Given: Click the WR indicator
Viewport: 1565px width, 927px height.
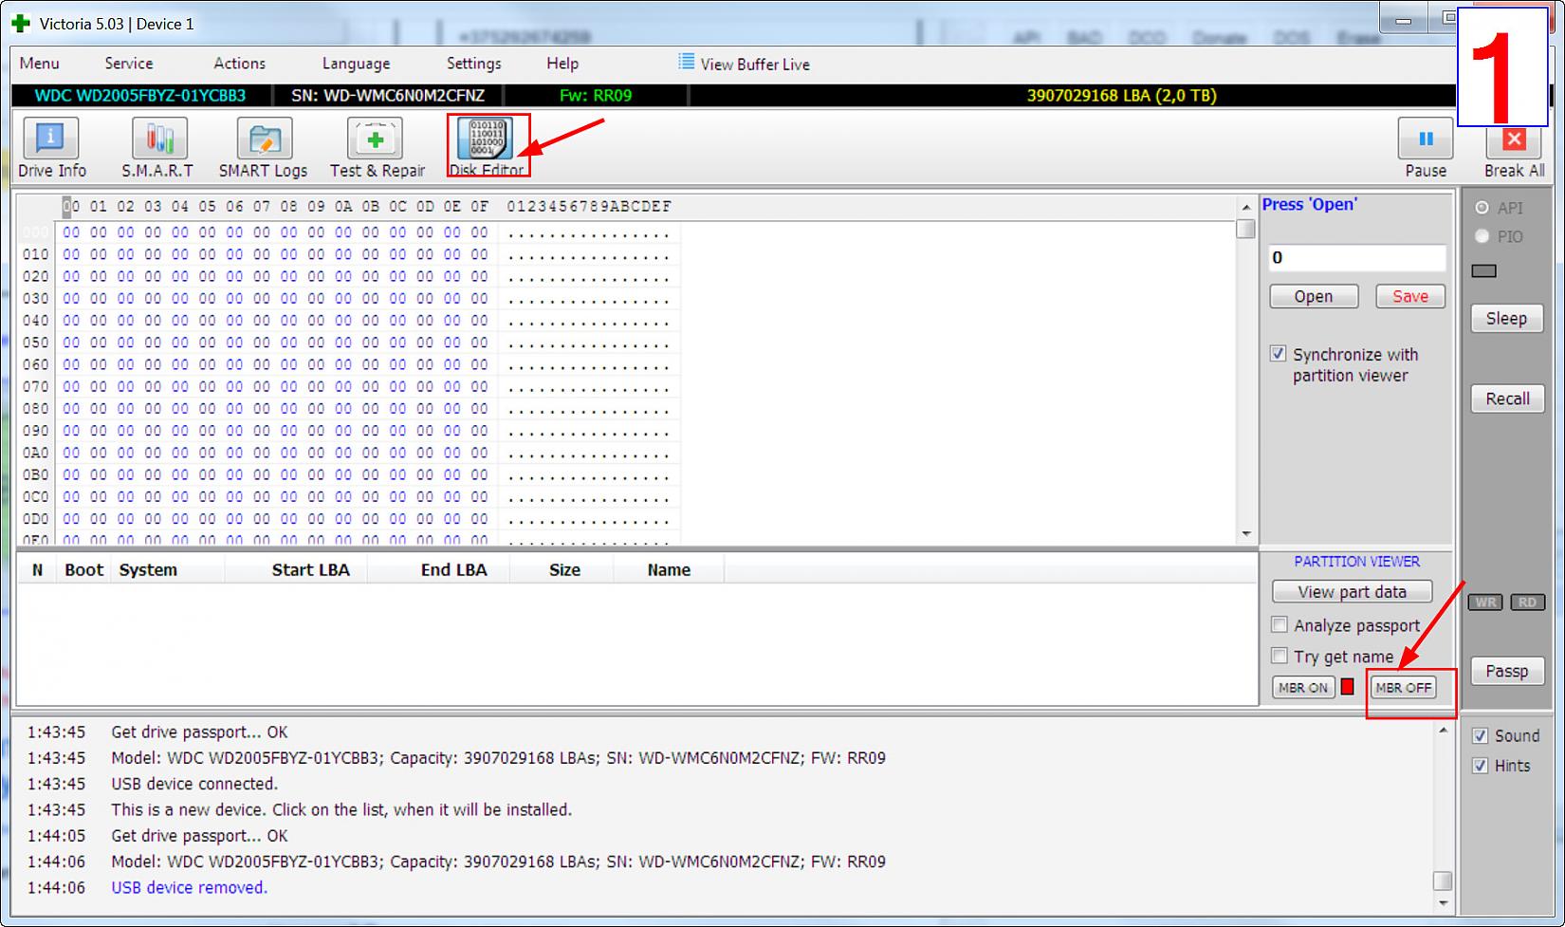Looking at the screenshot, I should pos(1485,603).
